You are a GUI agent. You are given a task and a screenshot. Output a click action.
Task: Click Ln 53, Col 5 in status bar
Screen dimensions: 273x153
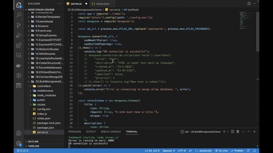(152, 150)
